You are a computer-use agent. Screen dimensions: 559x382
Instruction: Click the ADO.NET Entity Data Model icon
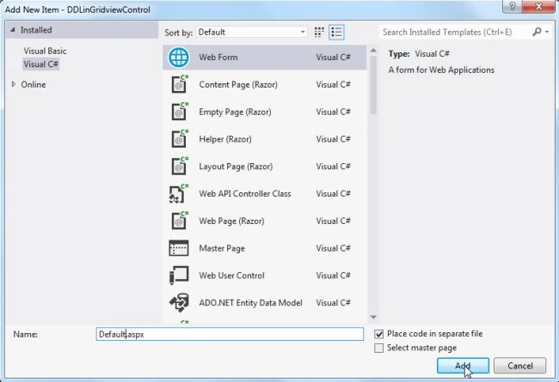click(x=179, y=303)
